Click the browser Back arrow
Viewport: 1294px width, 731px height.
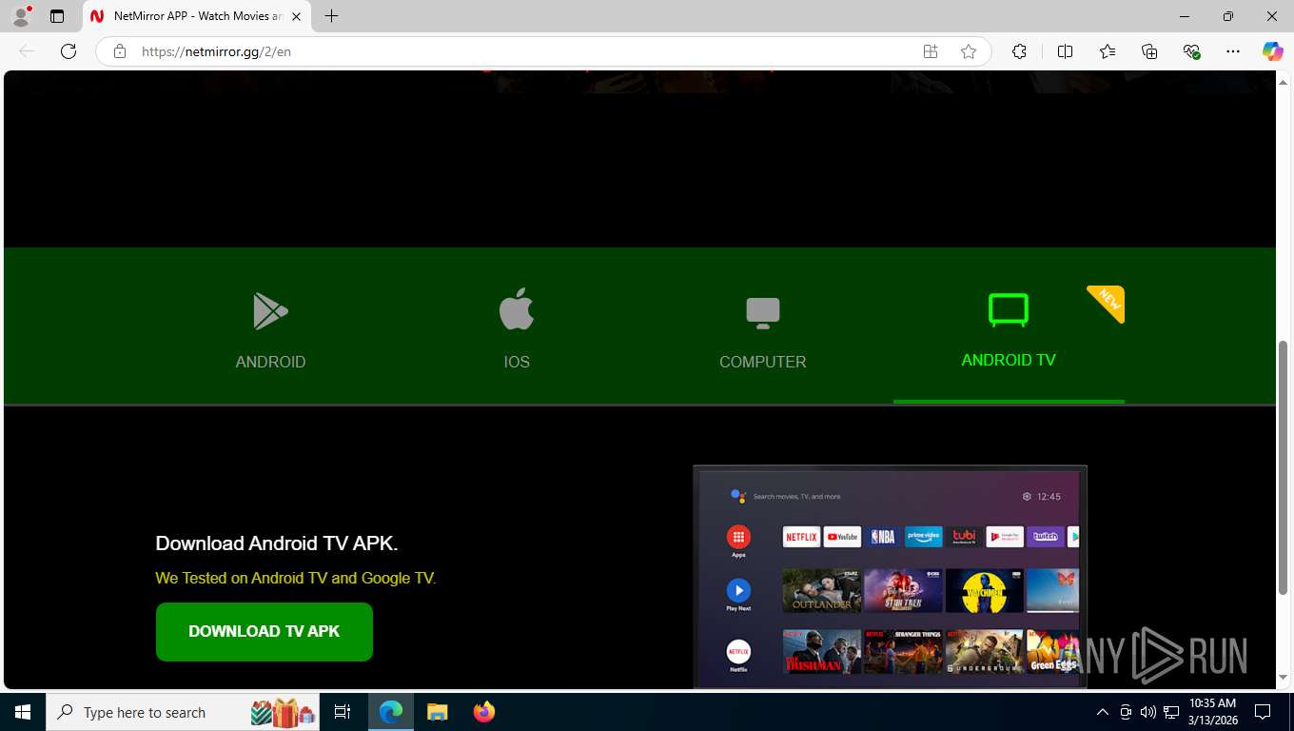[27, 51]
